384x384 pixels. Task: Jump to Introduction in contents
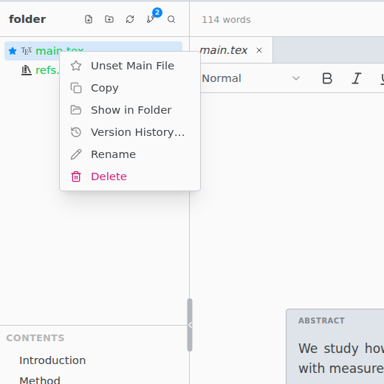pos(52,360)
